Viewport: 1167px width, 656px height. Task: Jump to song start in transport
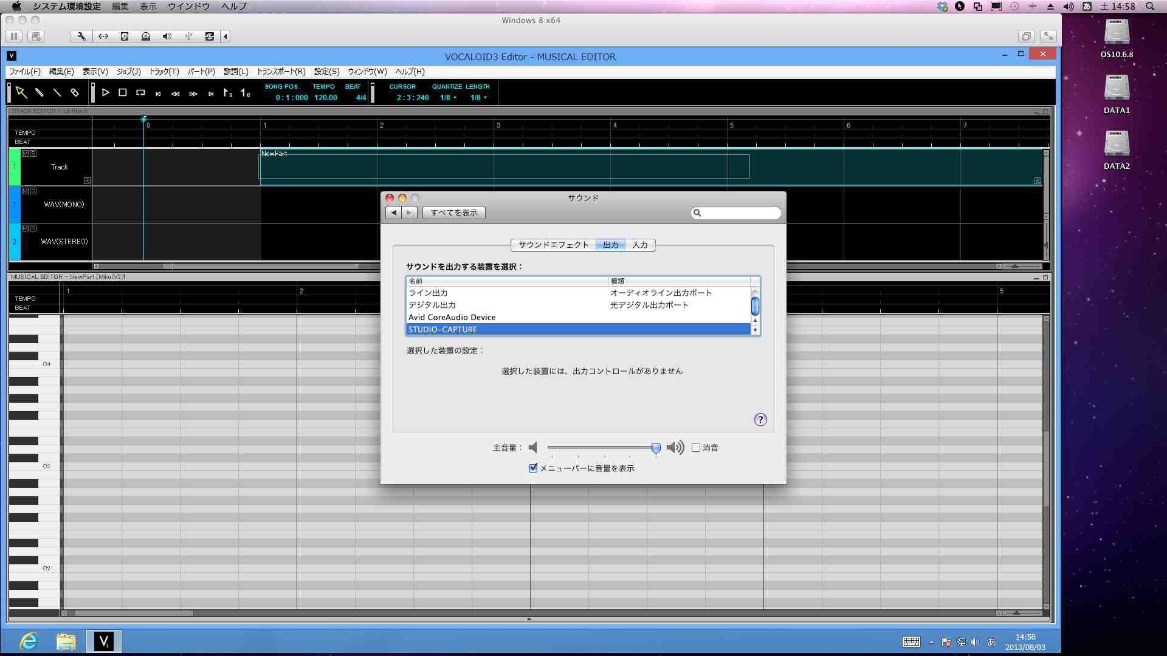pos(158,94)
